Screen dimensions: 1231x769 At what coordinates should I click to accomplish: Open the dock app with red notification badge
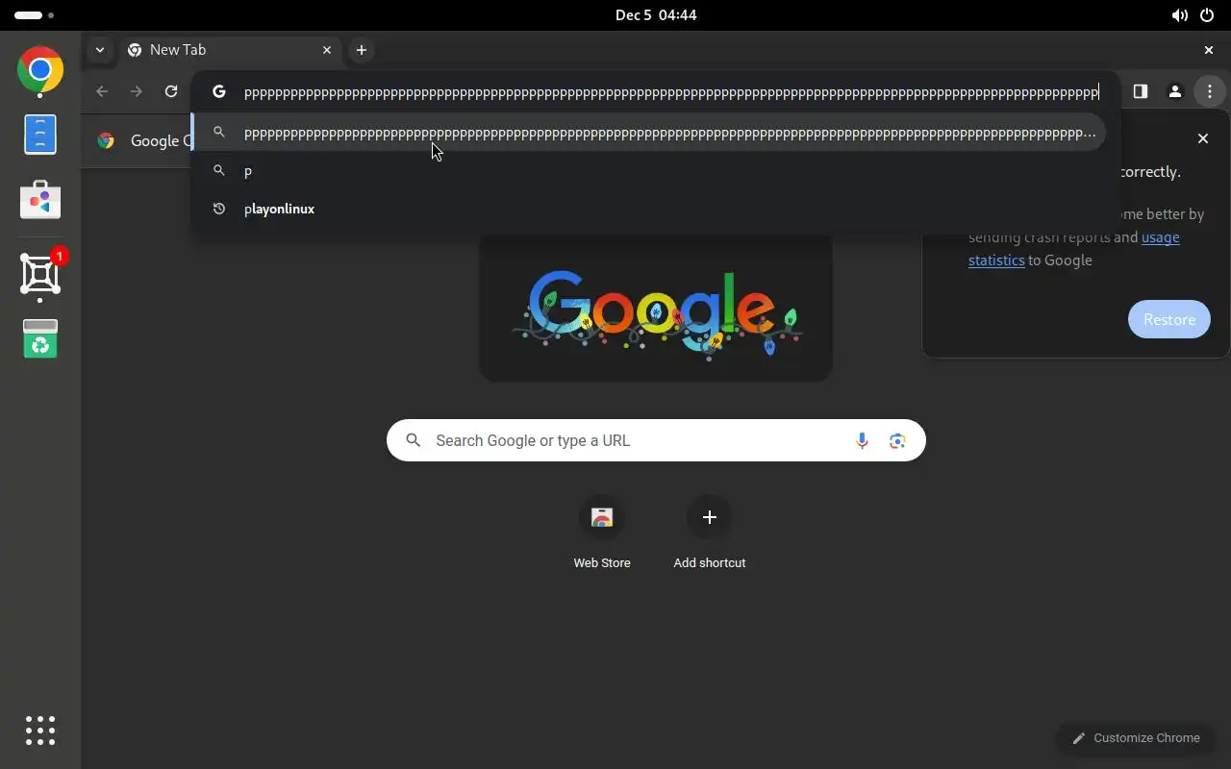click(x=40, y=274)
